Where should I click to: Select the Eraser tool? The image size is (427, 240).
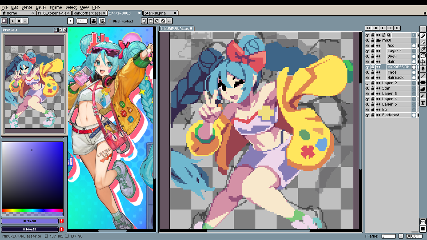click(423, 42)
